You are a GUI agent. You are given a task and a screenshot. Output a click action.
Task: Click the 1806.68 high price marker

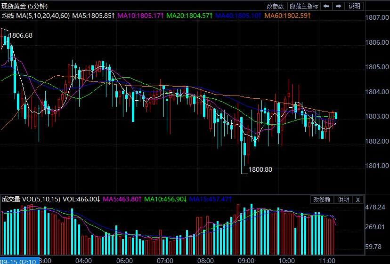point(21,35)
